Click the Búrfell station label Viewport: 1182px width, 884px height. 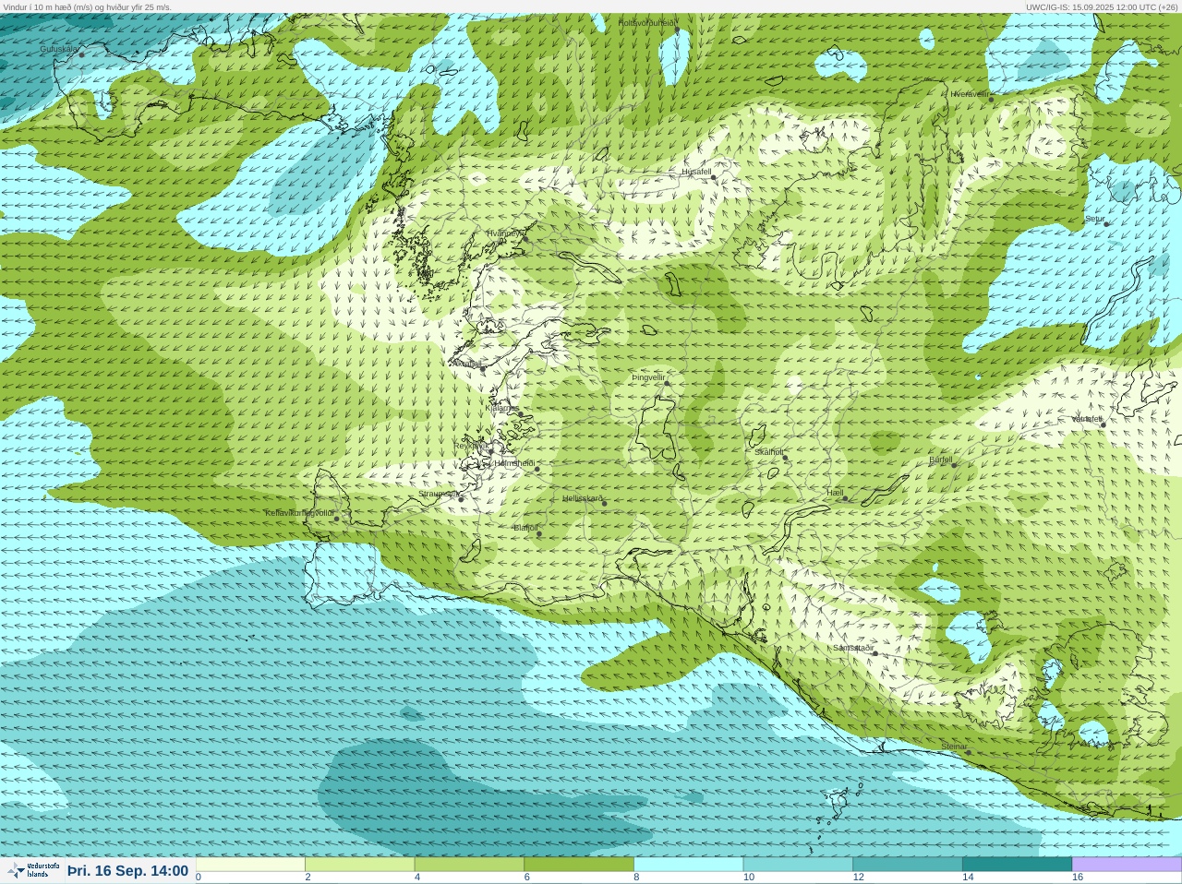(941, 460)
